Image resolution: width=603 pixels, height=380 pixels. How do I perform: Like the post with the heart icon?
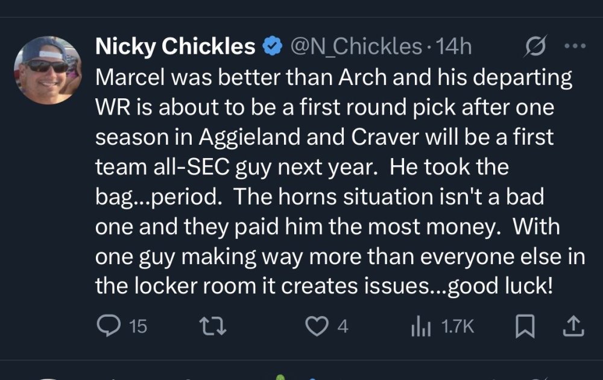point(315,326)
